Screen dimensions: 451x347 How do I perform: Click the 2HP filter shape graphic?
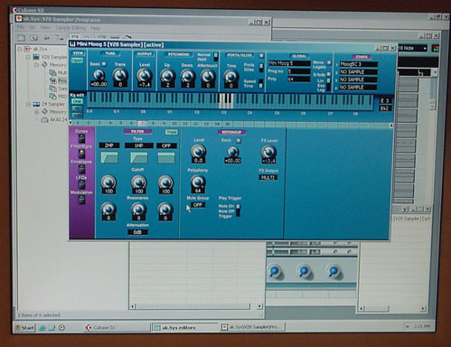109,157
